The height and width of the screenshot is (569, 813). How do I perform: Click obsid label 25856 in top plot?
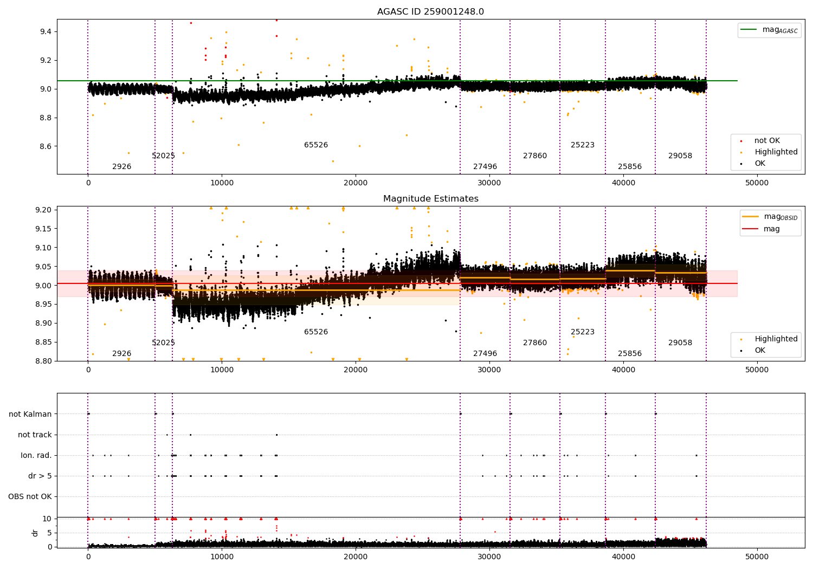click(x=630, y=167)
